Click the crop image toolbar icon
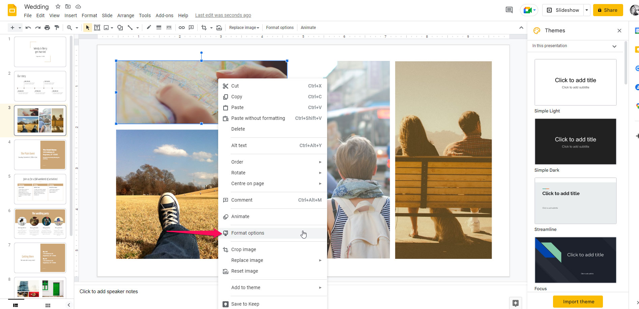The height and width of the screenshot is (309, 639). (204, 28)
